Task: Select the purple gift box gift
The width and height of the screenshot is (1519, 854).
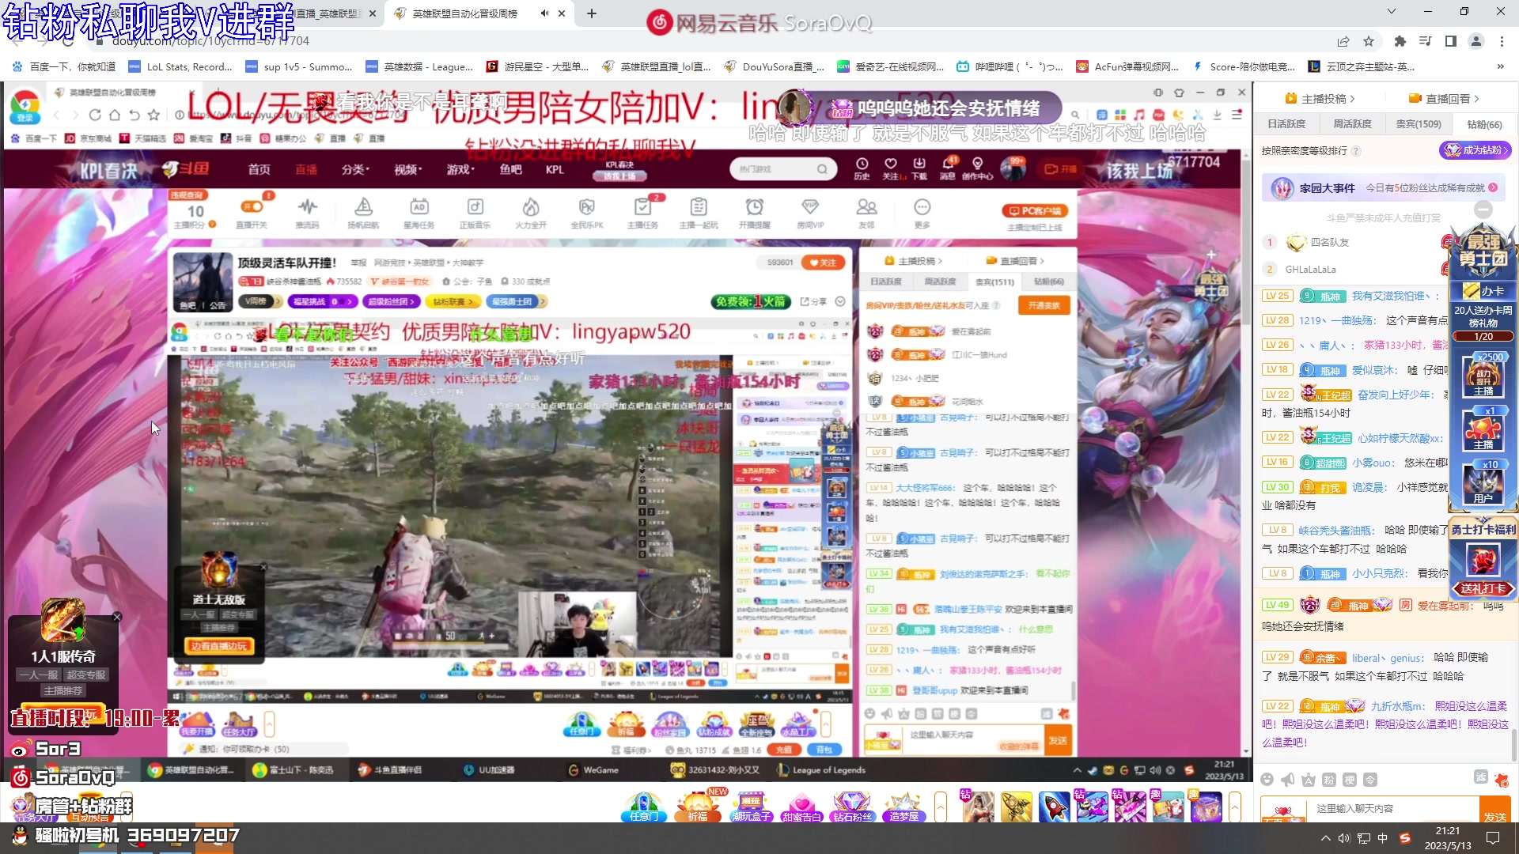Action: (1206, 807)
